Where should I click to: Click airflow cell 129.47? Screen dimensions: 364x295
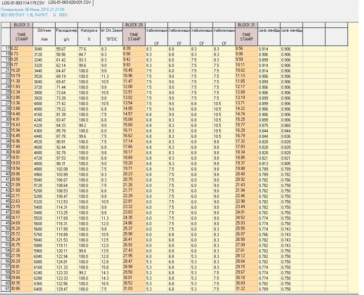pos(66,289)
